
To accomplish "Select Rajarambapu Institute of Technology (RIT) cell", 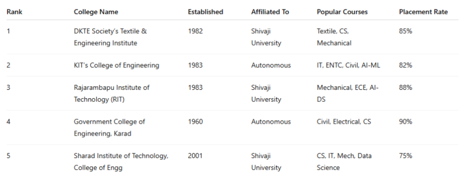I will (x=111, y=93).
